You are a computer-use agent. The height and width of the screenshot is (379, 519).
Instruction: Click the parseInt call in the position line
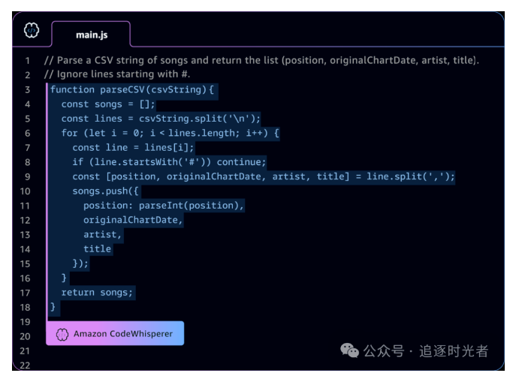point(161,206)
